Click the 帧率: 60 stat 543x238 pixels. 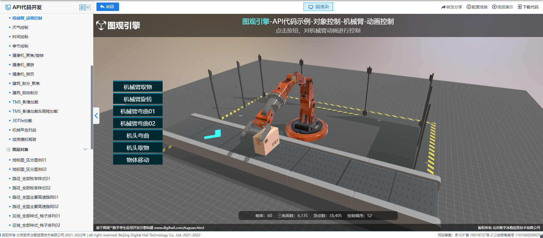pyautogui.click(x=264, y=216)
